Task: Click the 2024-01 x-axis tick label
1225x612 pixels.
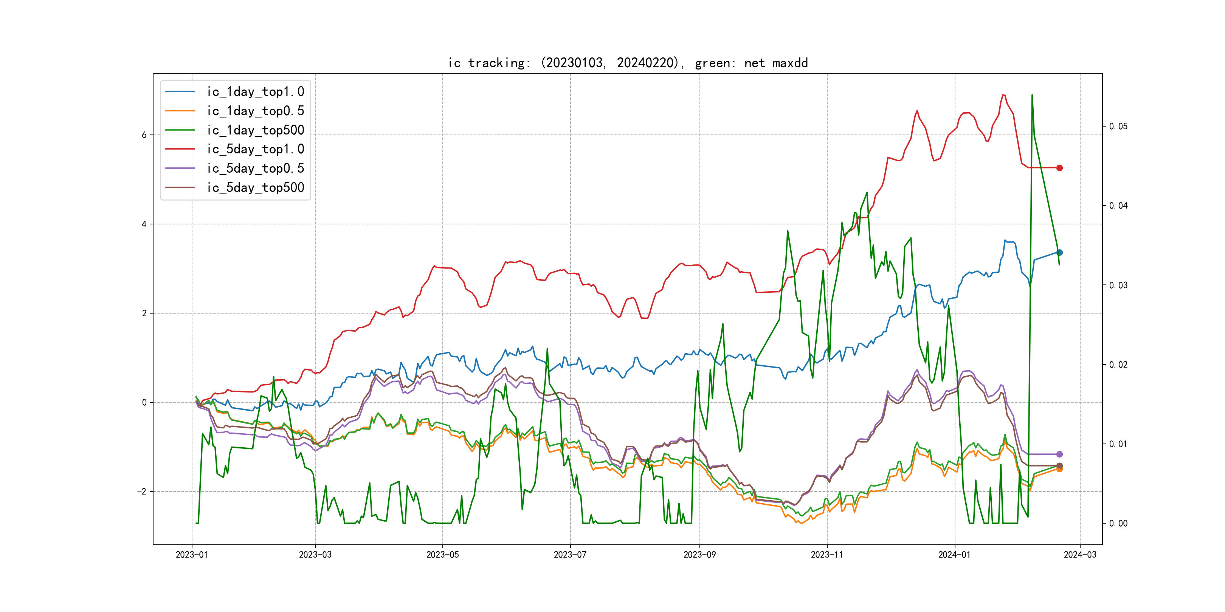Action: tap(954, 555)
